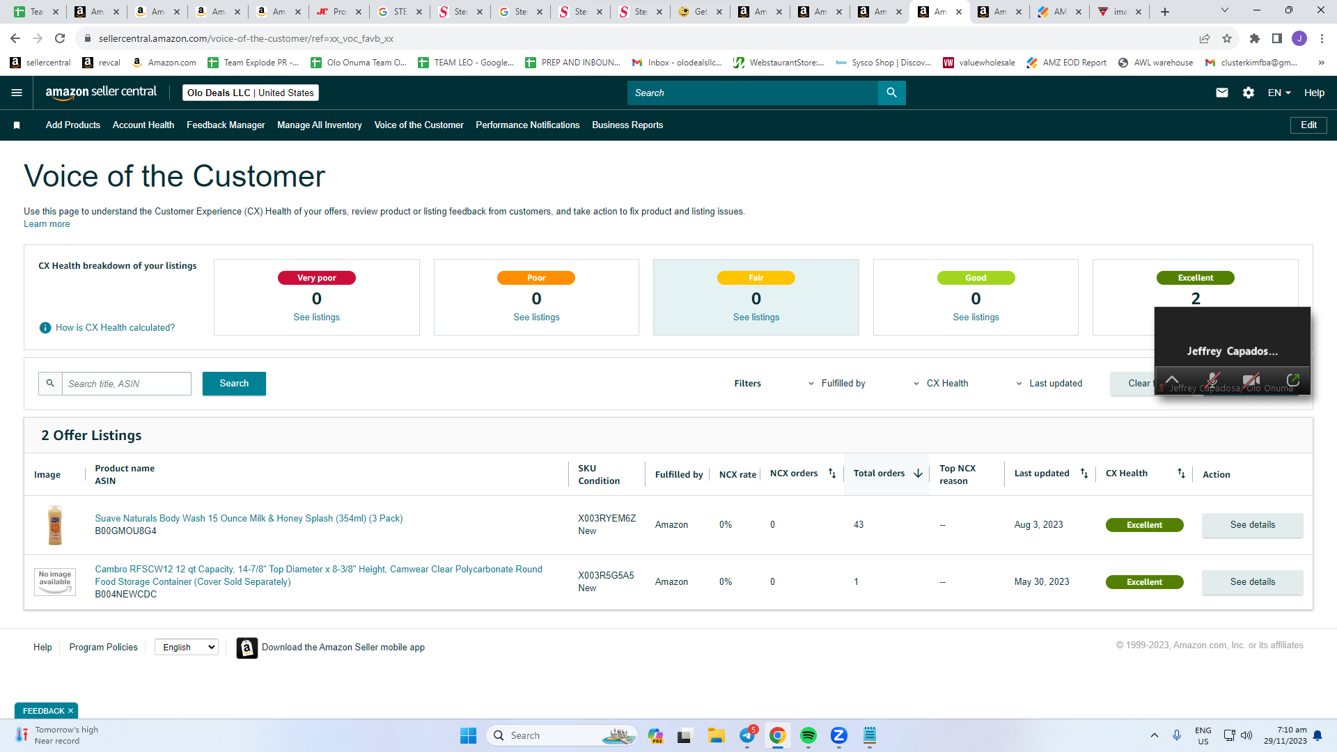Image resolution: width=1337 pixels, height=752 pixels.
Task: Click the info icon next to CX Health calculated
Action: point(45,328)
